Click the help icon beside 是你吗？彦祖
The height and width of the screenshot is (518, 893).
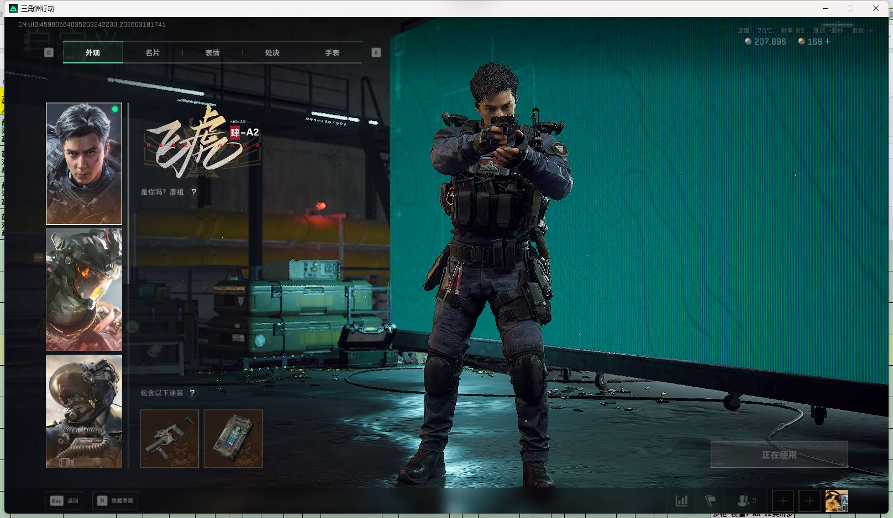[193, 192]
